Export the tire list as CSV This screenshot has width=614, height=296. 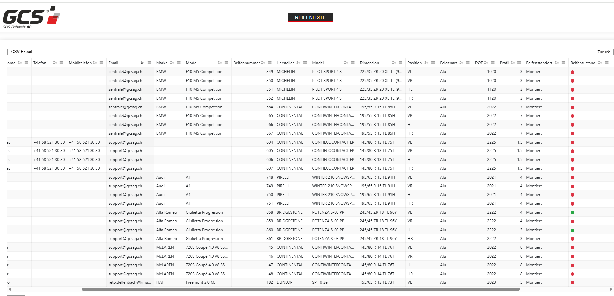click(22, 52)
